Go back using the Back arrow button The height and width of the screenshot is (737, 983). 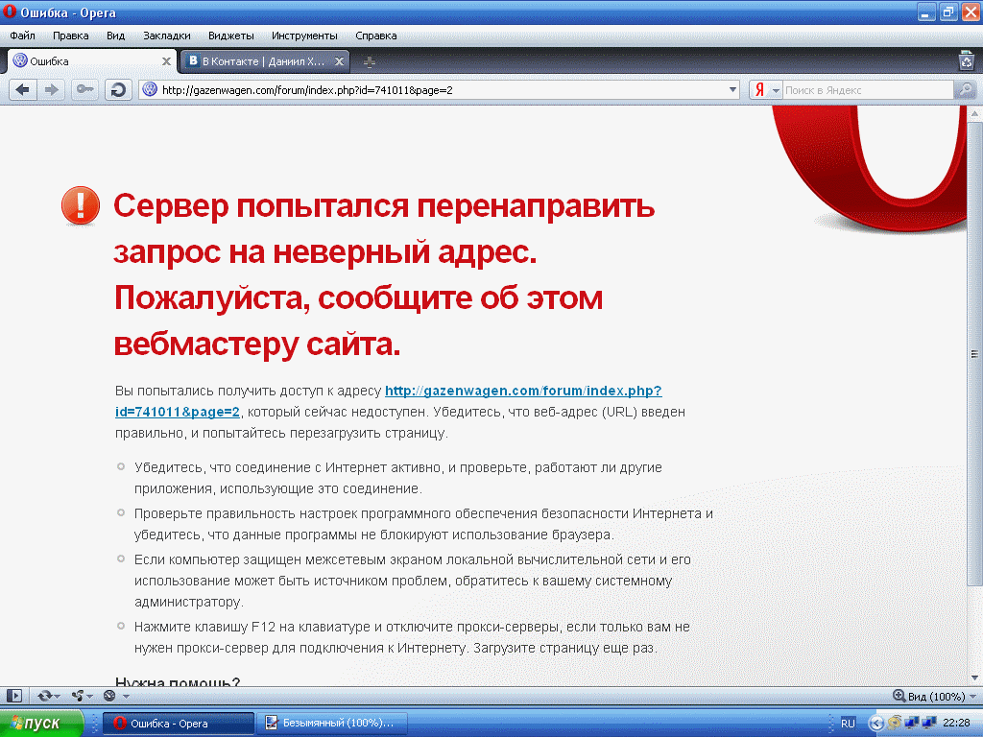tap(23, 90)
